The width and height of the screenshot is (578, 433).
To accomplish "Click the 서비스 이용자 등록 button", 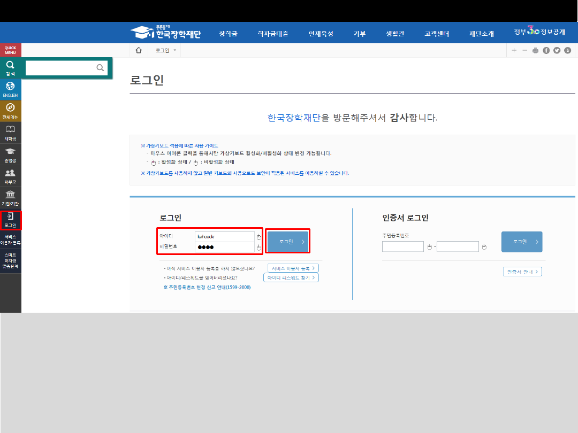I will pos(293,268).
